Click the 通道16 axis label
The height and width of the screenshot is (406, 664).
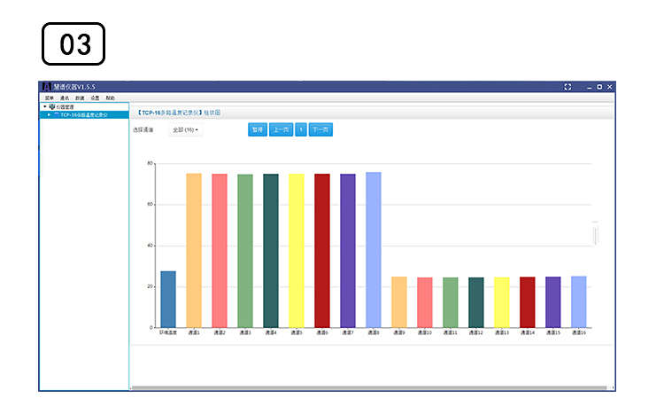tap(579, 332)
